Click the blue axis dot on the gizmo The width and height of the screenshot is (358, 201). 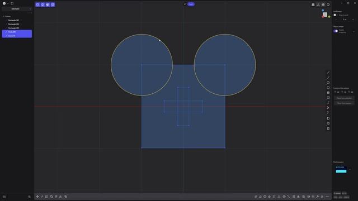(323, 11)
